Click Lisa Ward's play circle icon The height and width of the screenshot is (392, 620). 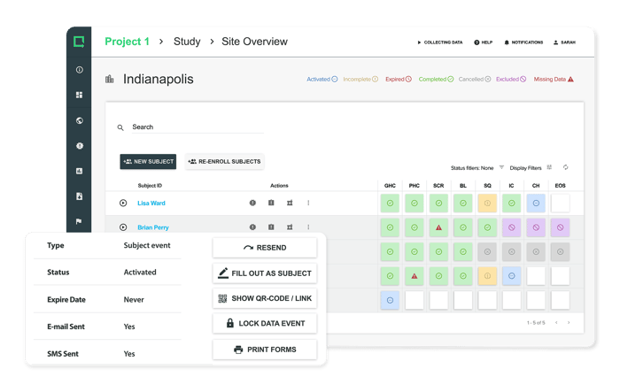pyautogui.click(x=123, y=204)
